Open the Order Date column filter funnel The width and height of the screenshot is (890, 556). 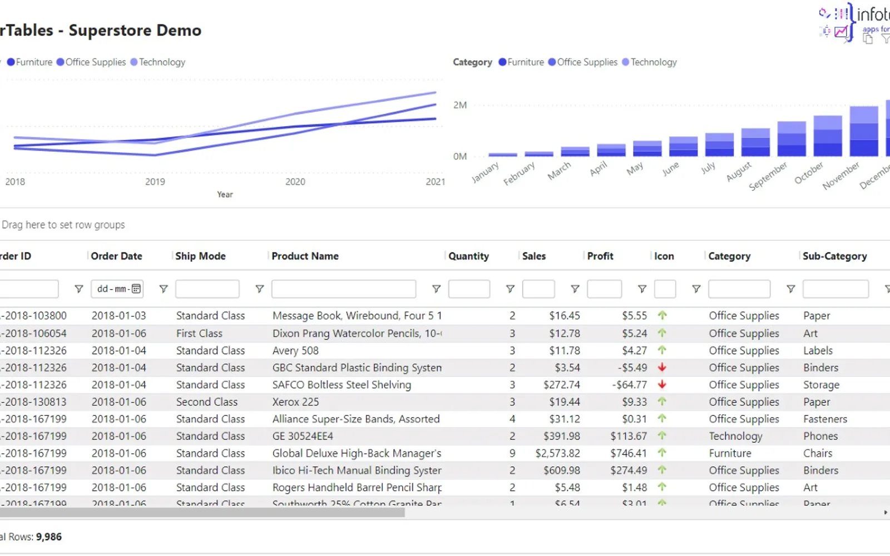[x=164, y=289]
